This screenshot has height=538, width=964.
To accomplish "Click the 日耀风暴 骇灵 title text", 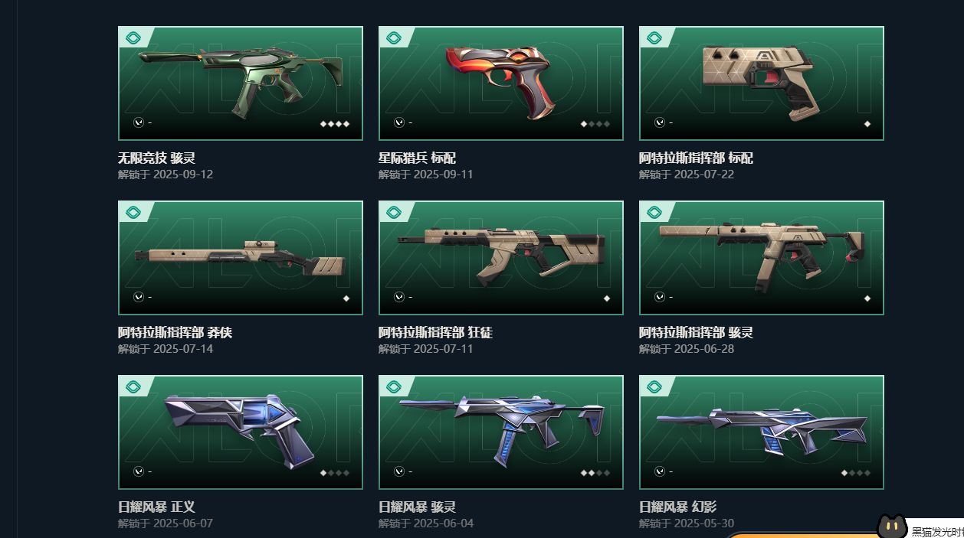I will (417, 507).
